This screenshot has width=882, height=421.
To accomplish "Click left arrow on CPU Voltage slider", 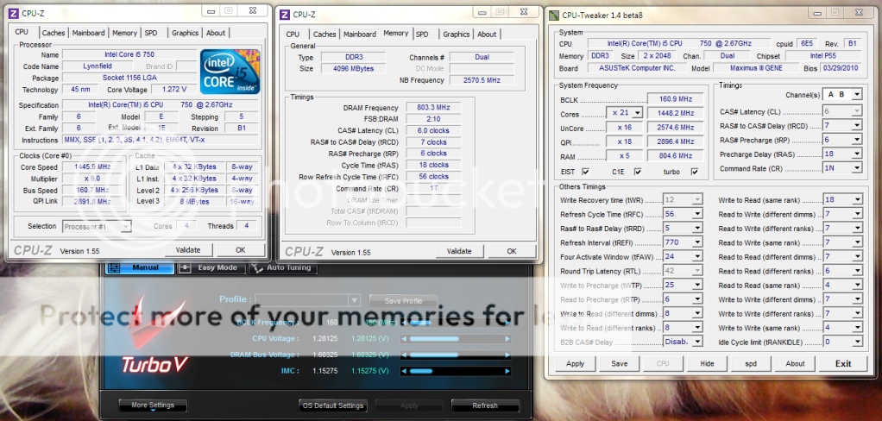I will (x=404, y=339).
